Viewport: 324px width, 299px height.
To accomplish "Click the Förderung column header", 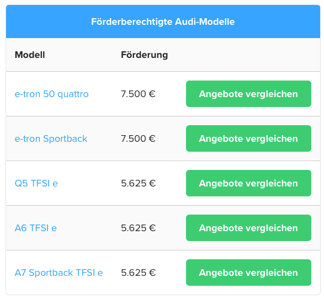I will (x=145, y=55).
